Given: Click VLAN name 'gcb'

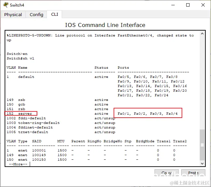Looking at the screenshot, I should tap(21, 105).
